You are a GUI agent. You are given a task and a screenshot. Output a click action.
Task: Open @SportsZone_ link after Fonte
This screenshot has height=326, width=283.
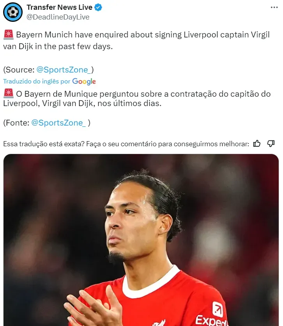tap(58, 123)
